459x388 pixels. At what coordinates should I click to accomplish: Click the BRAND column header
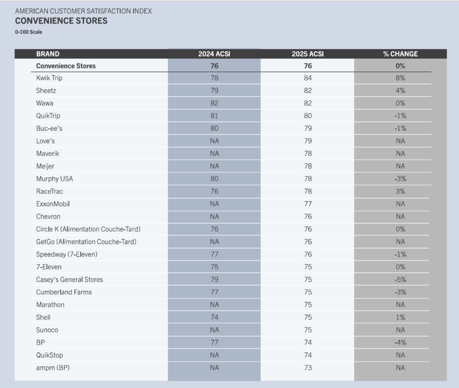48,54
